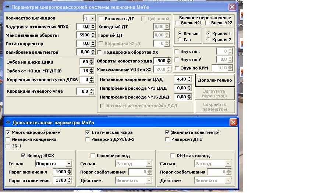Decrease Порог включения value with down arrow
The height and width of the screenshot is (193, 309).
click(68, 174)
